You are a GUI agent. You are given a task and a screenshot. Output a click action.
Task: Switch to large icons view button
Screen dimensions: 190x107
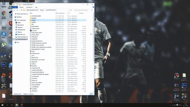coord(93,94)
